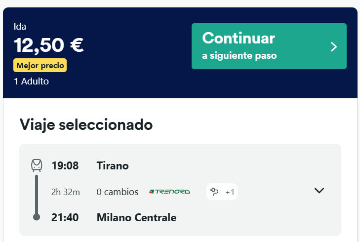Select the Tirano departure station
The height and width of the screenshot is (242, 360).
click(x=113, y=166)
